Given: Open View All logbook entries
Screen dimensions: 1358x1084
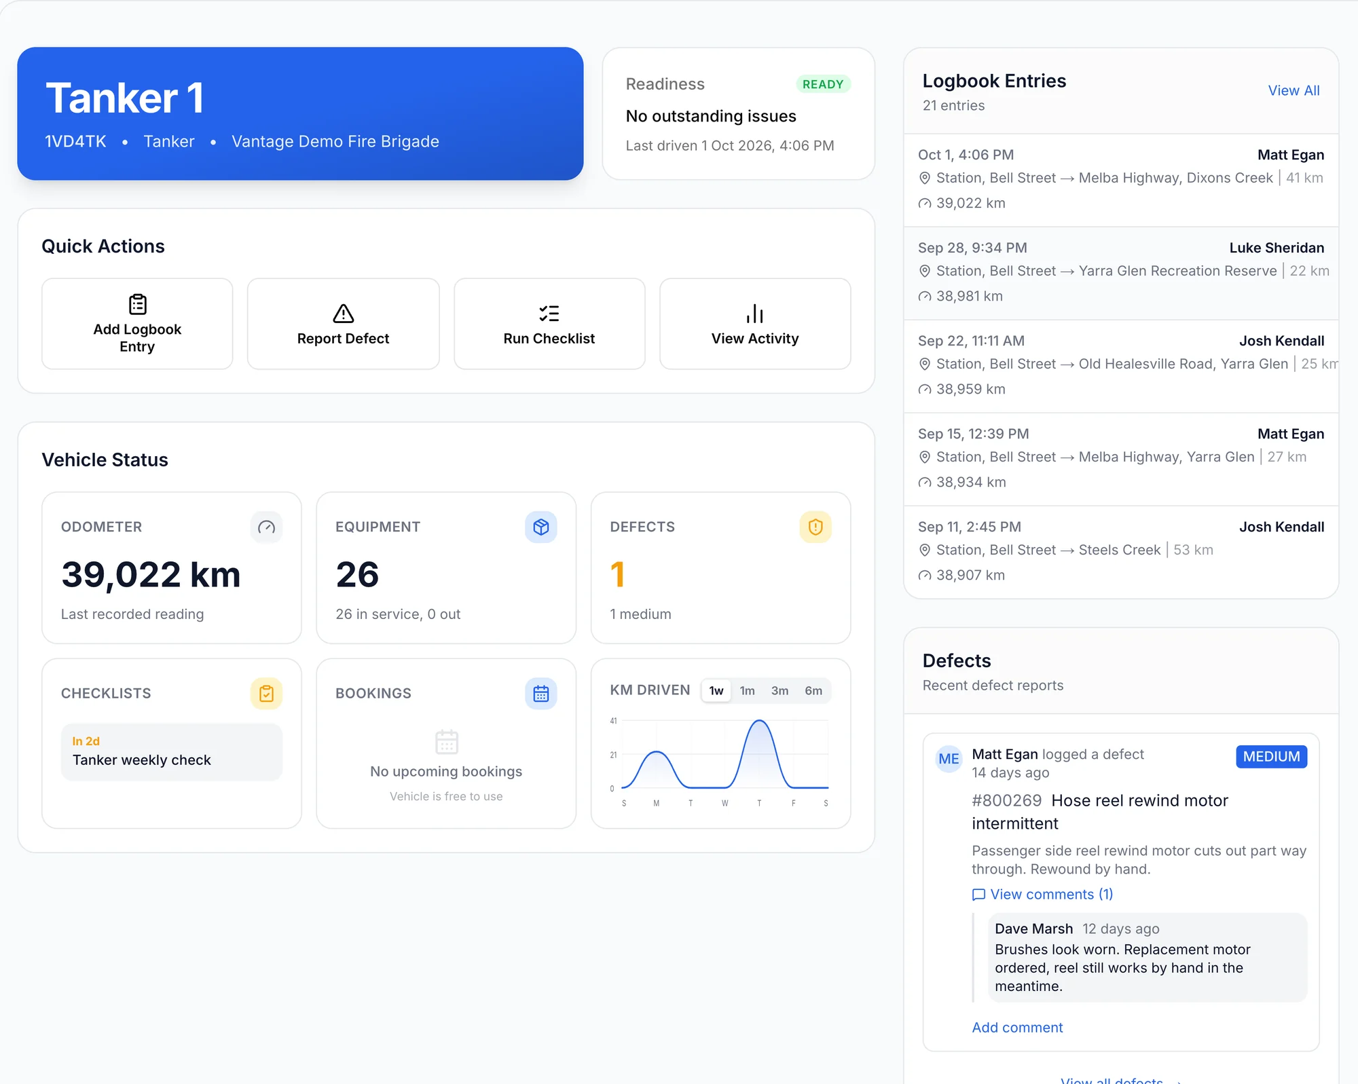Looking at the screenshot, I should click(x=1293, y=90).
